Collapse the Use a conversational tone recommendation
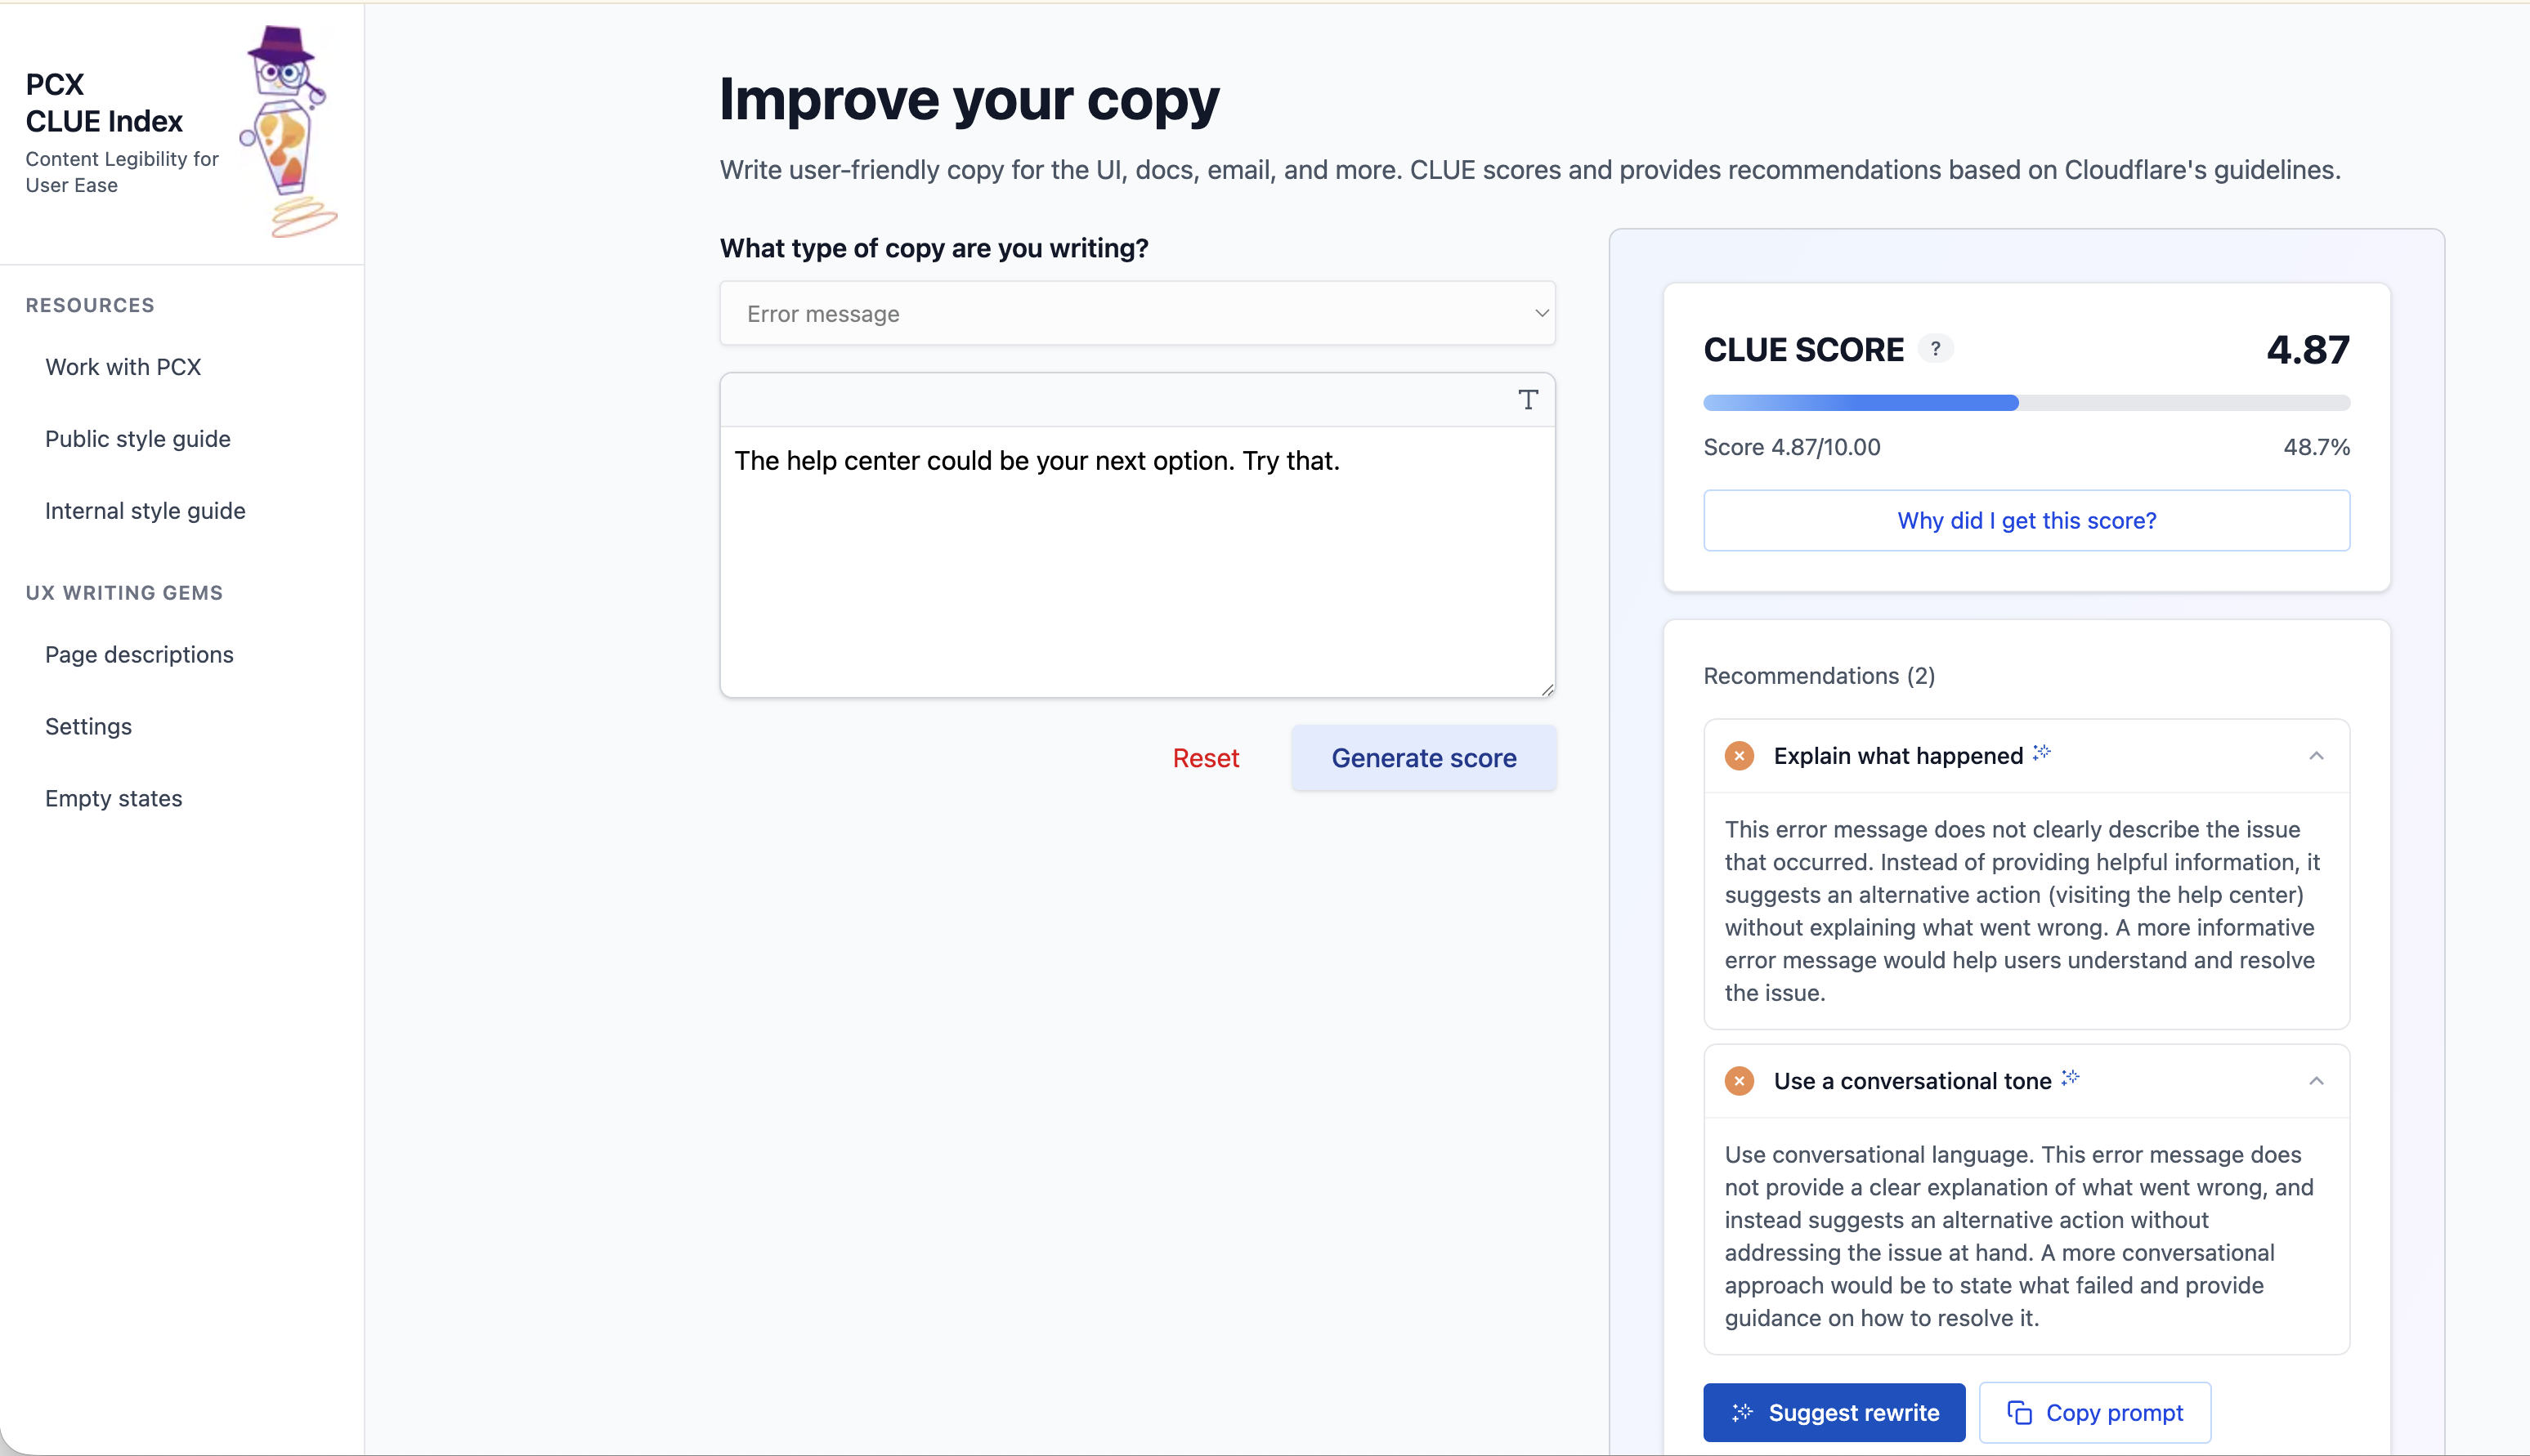This screenshot has width=2530, height=1456. click(x=2318, y=1081)
